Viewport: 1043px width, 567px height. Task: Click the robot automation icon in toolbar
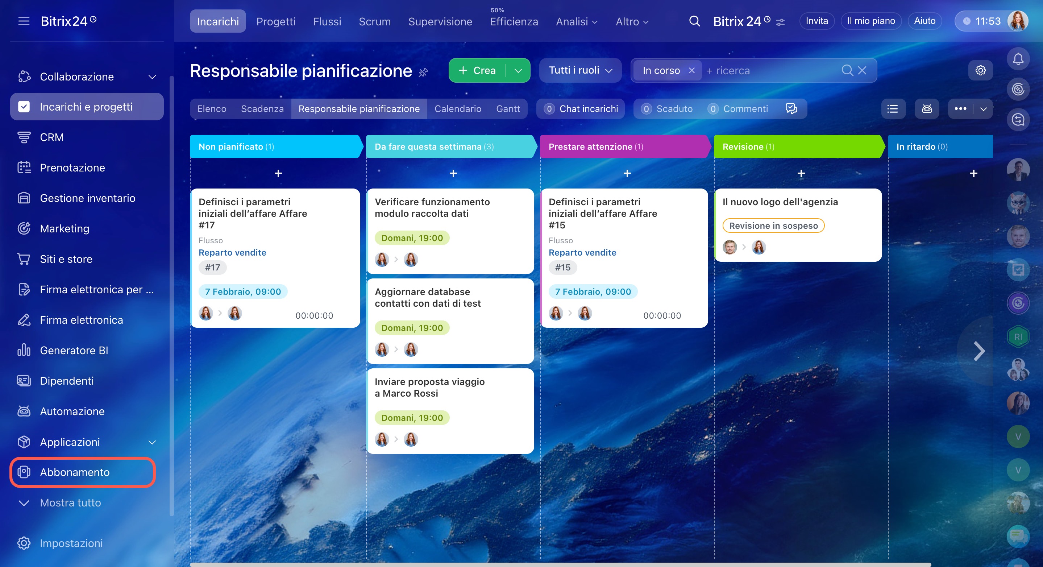point(927,108)
